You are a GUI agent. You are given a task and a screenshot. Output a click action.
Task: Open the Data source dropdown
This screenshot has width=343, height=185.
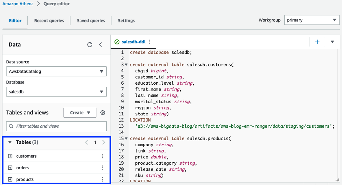57,71
